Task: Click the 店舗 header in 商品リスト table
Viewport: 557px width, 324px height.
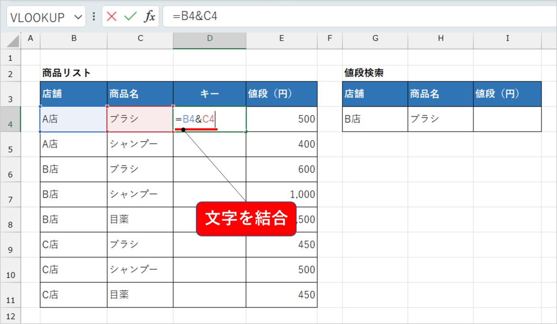Action: (x=74, y=94)
